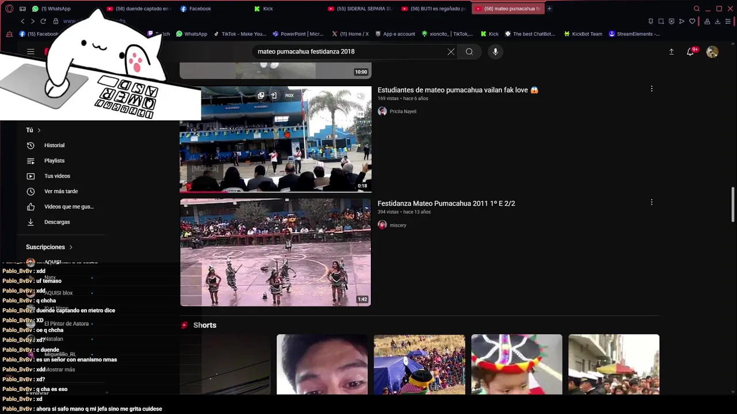Open the StreamElements bookmark
Viewport: 737px width, 414px height.
tap(634, 34)
